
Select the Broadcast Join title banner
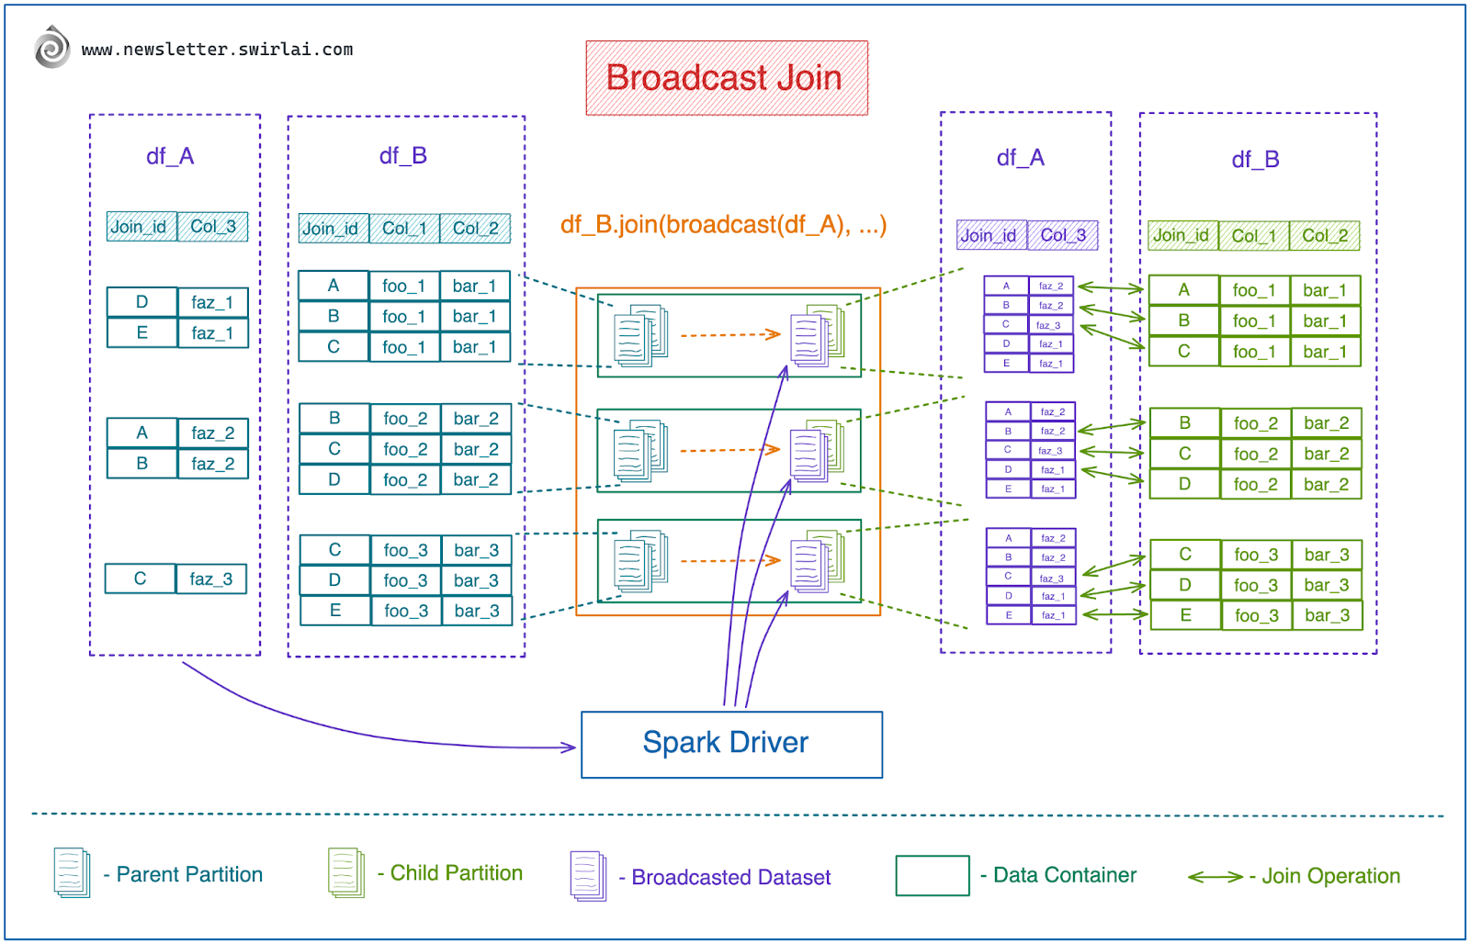[726, 77]
